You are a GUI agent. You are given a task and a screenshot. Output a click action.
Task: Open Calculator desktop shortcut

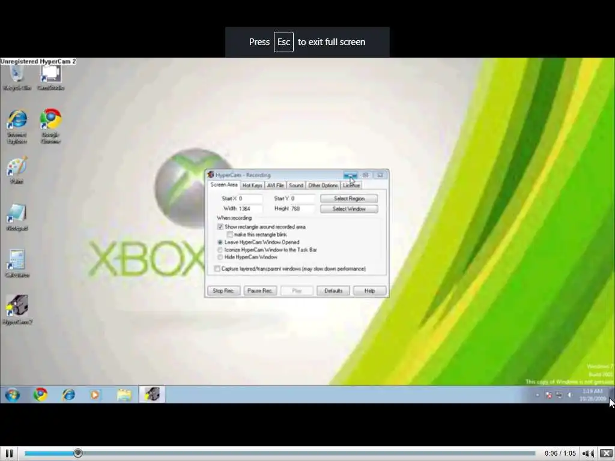(x=17, y=264)
